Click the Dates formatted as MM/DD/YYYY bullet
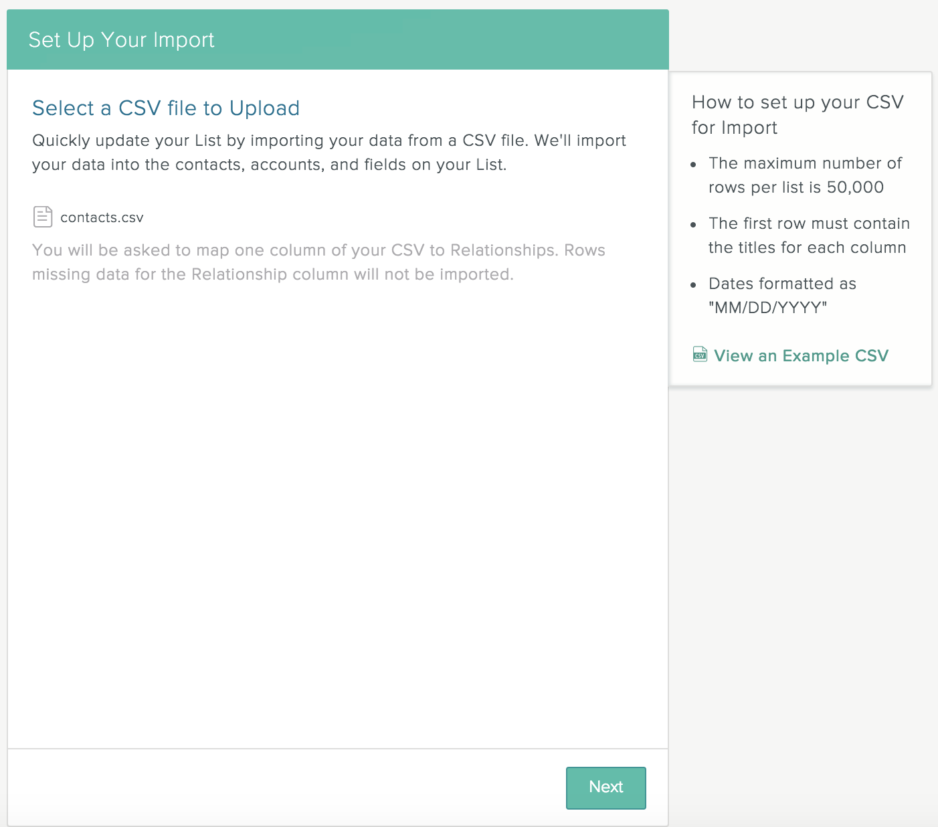 pyautogui.click(x=782, y=296)
